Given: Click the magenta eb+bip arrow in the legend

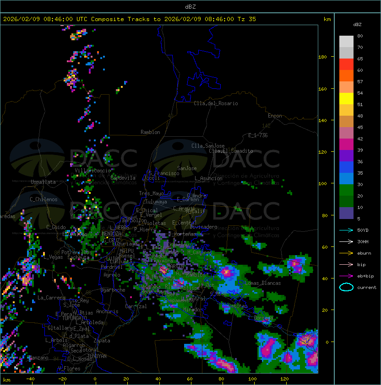Looking at the screenshot, I should [x=346, y=276].
